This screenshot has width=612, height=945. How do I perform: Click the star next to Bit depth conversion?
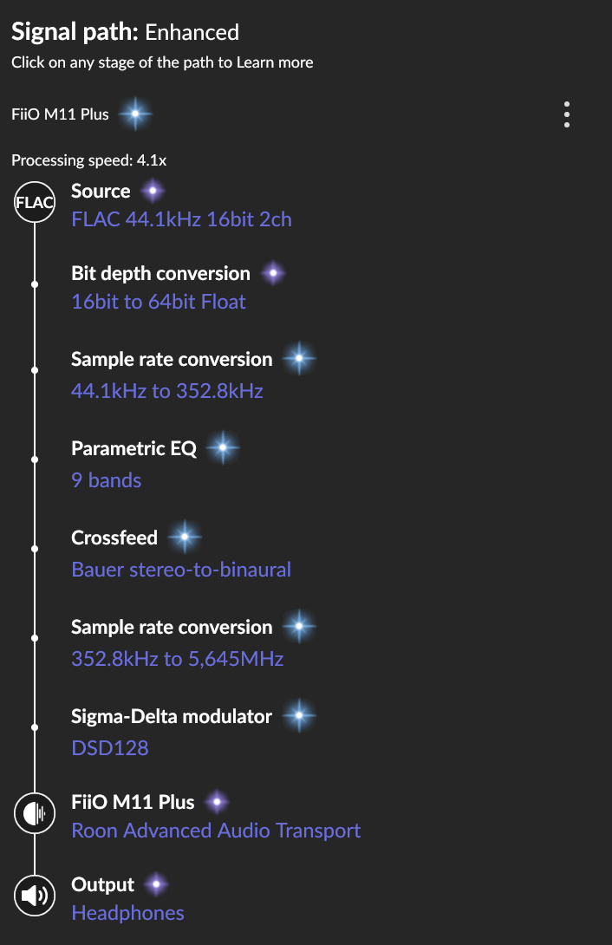point(273,273)
